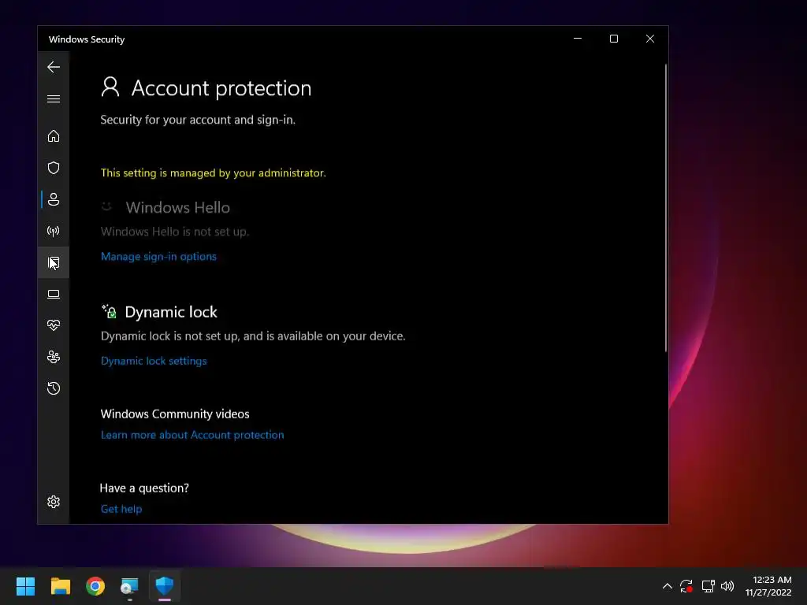Open Settings gear in sidebar
Viewport: 807px width, 605px height.
54,502
